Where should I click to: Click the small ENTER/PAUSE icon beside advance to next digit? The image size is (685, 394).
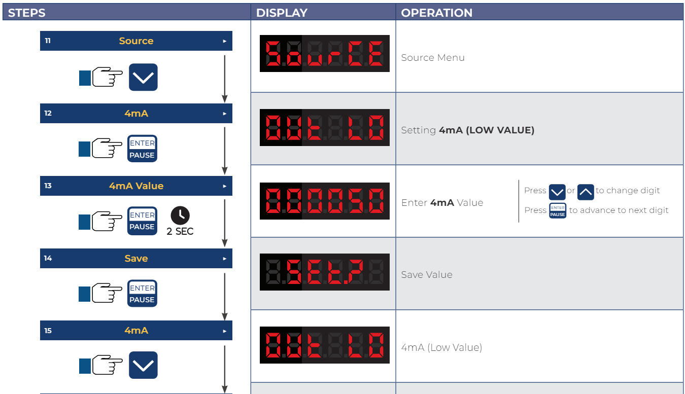point(558,210)
